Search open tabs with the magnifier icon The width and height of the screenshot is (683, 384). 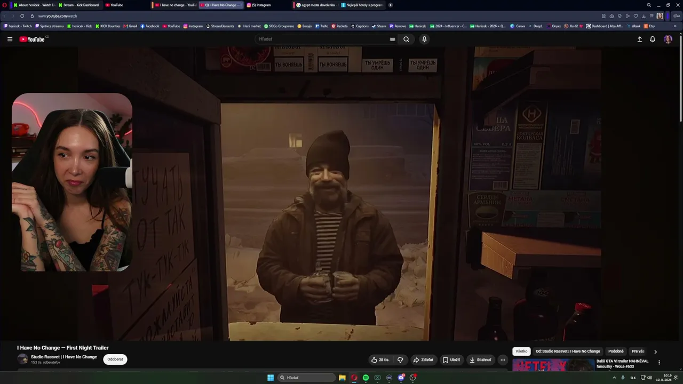click(649, 5)
